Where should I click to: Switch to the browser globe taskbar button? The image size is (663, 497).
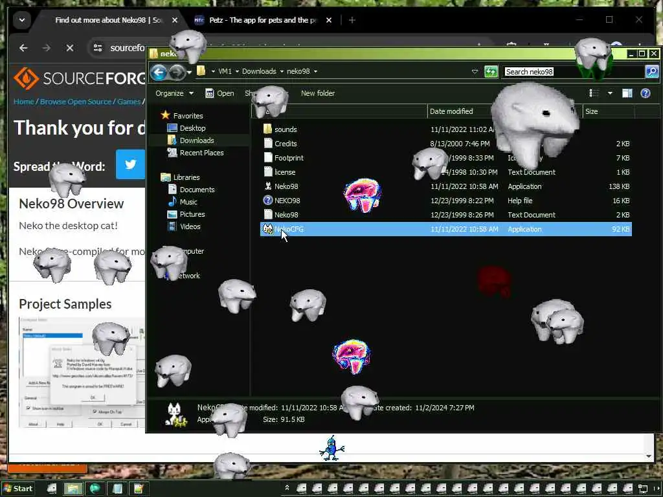point(95,489)
